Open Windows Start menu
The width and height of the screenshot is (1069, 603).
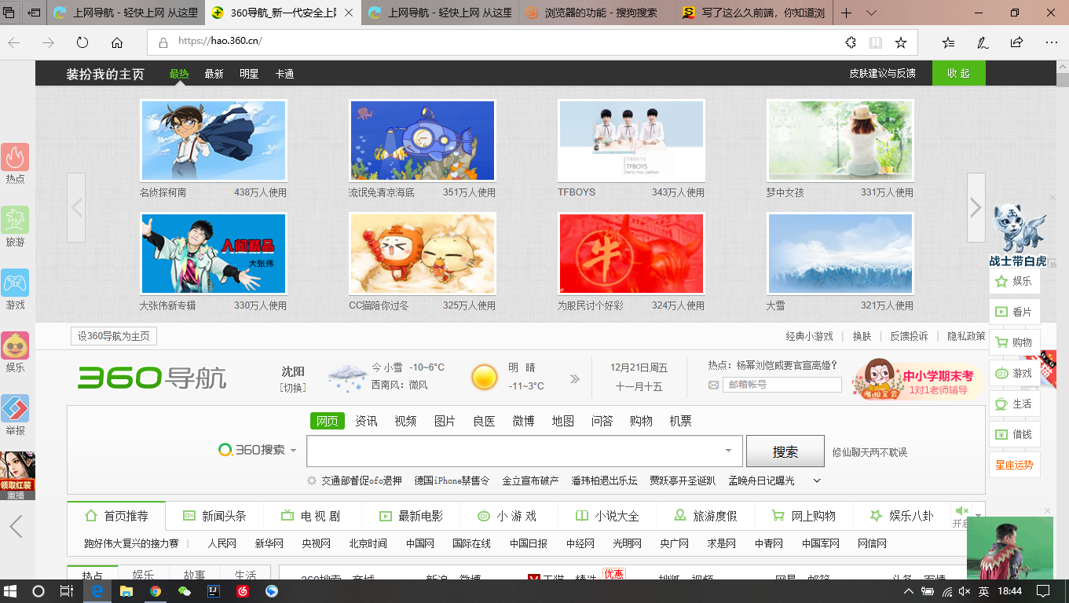point(12,590)
